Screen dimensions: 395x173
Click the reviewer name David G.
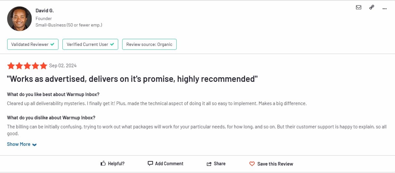click(x=45, y=11)
